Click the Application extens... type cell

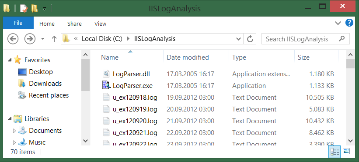tap(261, 74)
